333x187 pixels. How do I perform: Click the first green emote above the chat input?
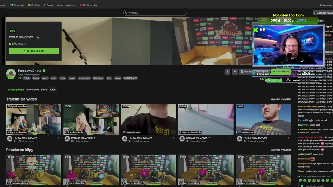[x=300, y=180]
